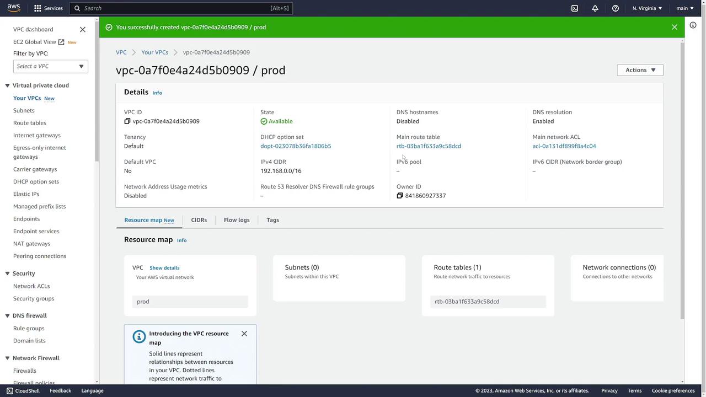Open Peering connections in sidebar
The width and height of the screenshot is (706, 397).
pyautogui.click(x=40, y=256)
